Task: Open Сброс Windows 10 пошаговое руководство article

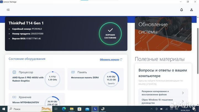Action: [x=163, y=101]
